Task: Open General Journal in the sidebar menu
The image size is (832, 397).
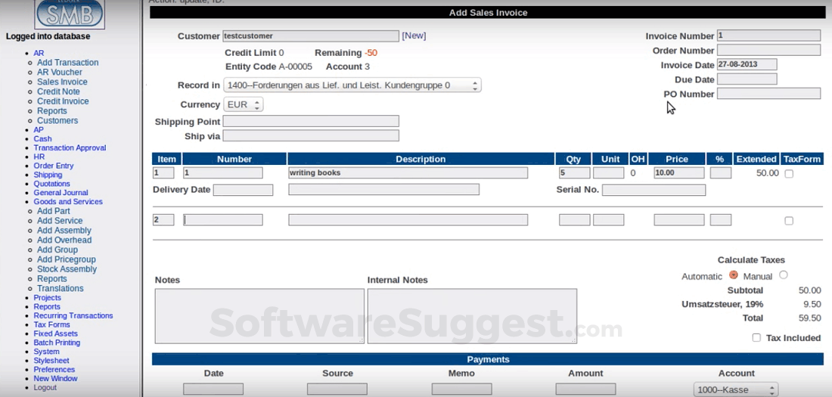Action: 61,193
